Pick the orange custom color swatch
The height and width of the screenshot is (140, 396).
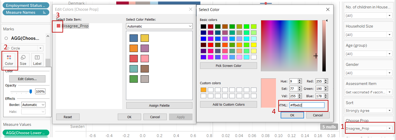point(203,90)
